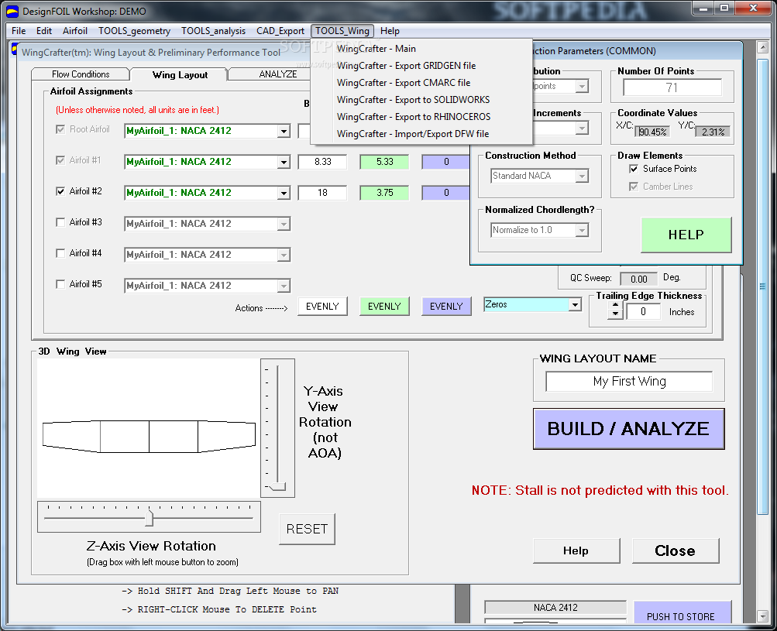Click the RESET view button
The width and height of the screenshot is (777, 631).
click(x=307, y=529)
